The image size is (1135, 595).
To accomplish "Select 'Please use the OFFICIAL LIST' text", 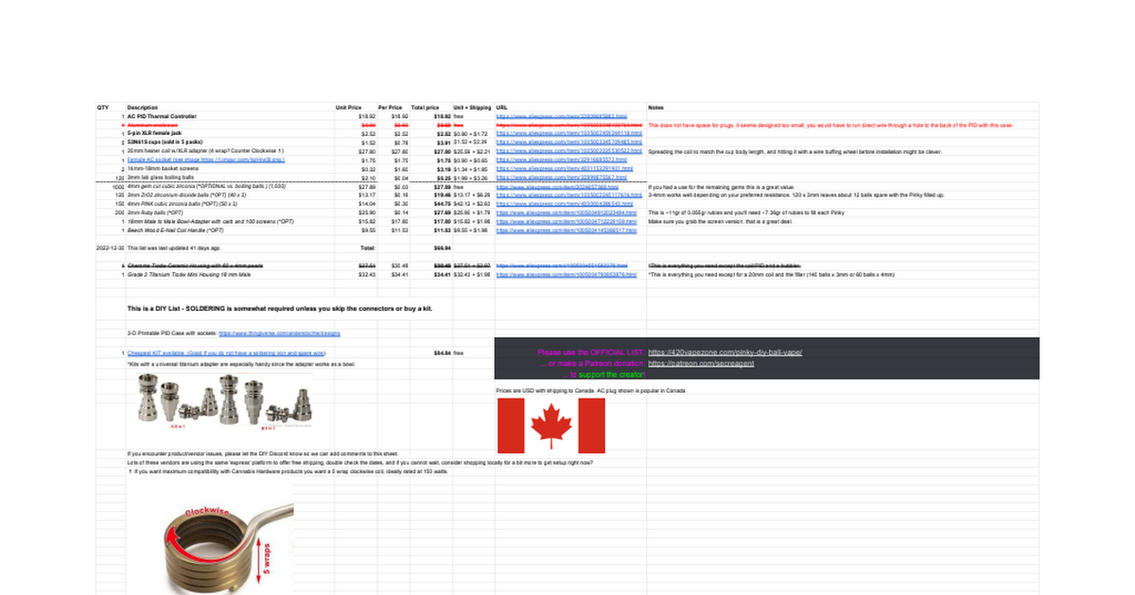I will click(590, 351).
